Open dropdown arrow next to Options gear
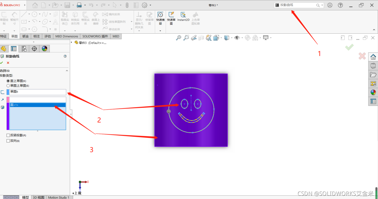This screenshot has height=199, width=378. [150, 5]
